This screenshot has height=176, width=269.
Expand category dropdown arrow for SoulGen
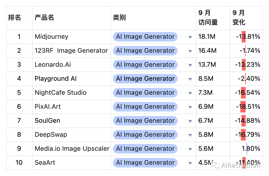point(190,121)
